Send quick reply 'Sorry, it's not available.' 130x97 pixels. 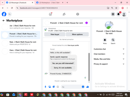tap(63, 68)
